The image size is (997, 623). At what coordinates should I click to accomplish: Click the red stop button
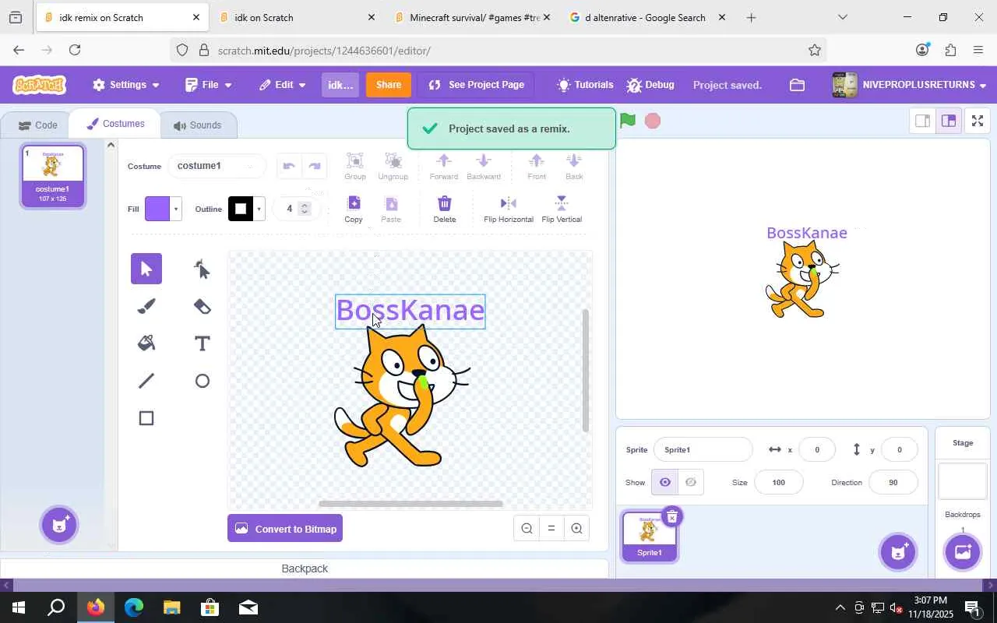click(653, 121)
